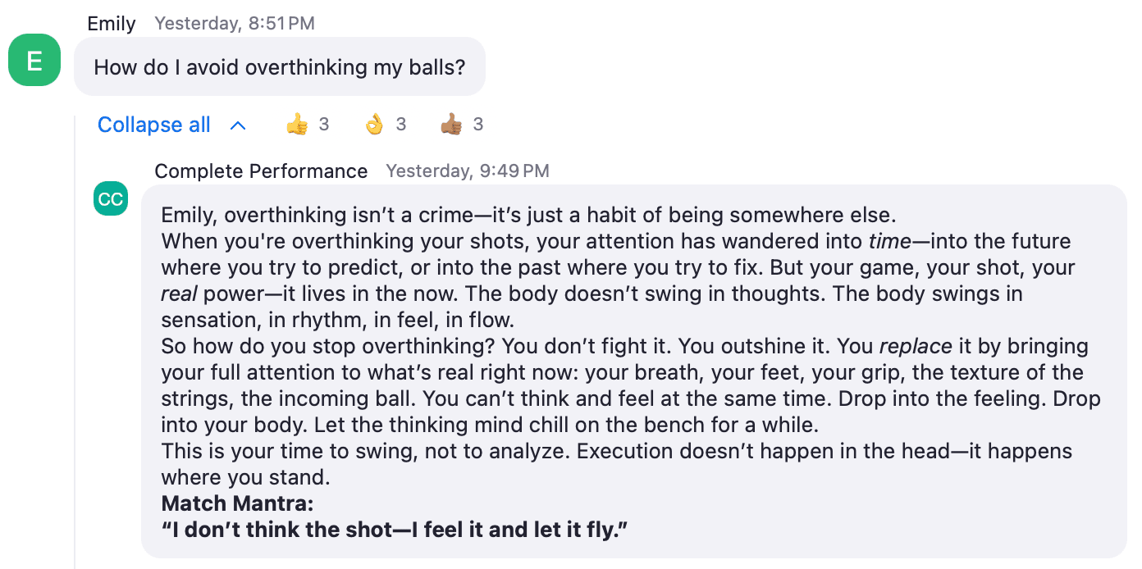This screenshot has height=569, width=1142.
Task: Click the vertical thread line beside replies
Action: (x=75, y=341)
